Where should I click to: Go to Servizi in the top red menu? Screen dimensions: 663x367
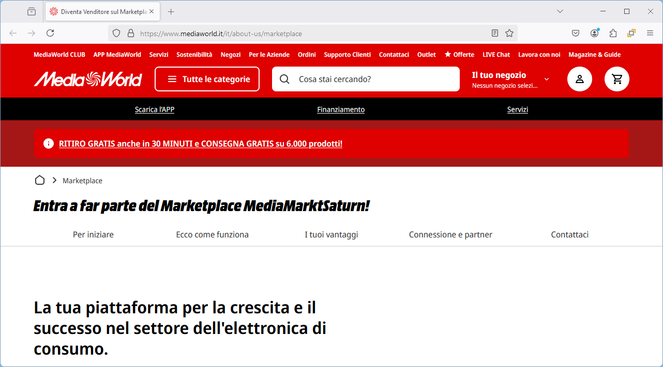(159, 55)
